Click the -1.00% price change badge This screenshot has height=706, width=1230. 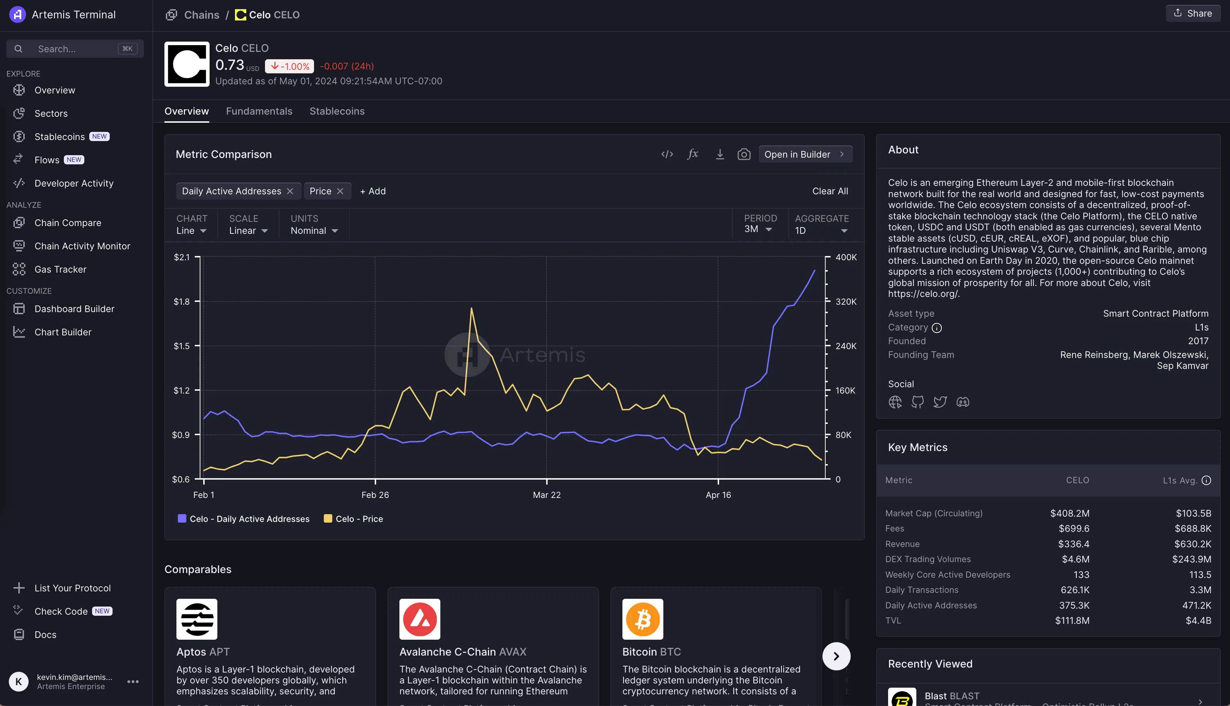[x=290, y=66]
